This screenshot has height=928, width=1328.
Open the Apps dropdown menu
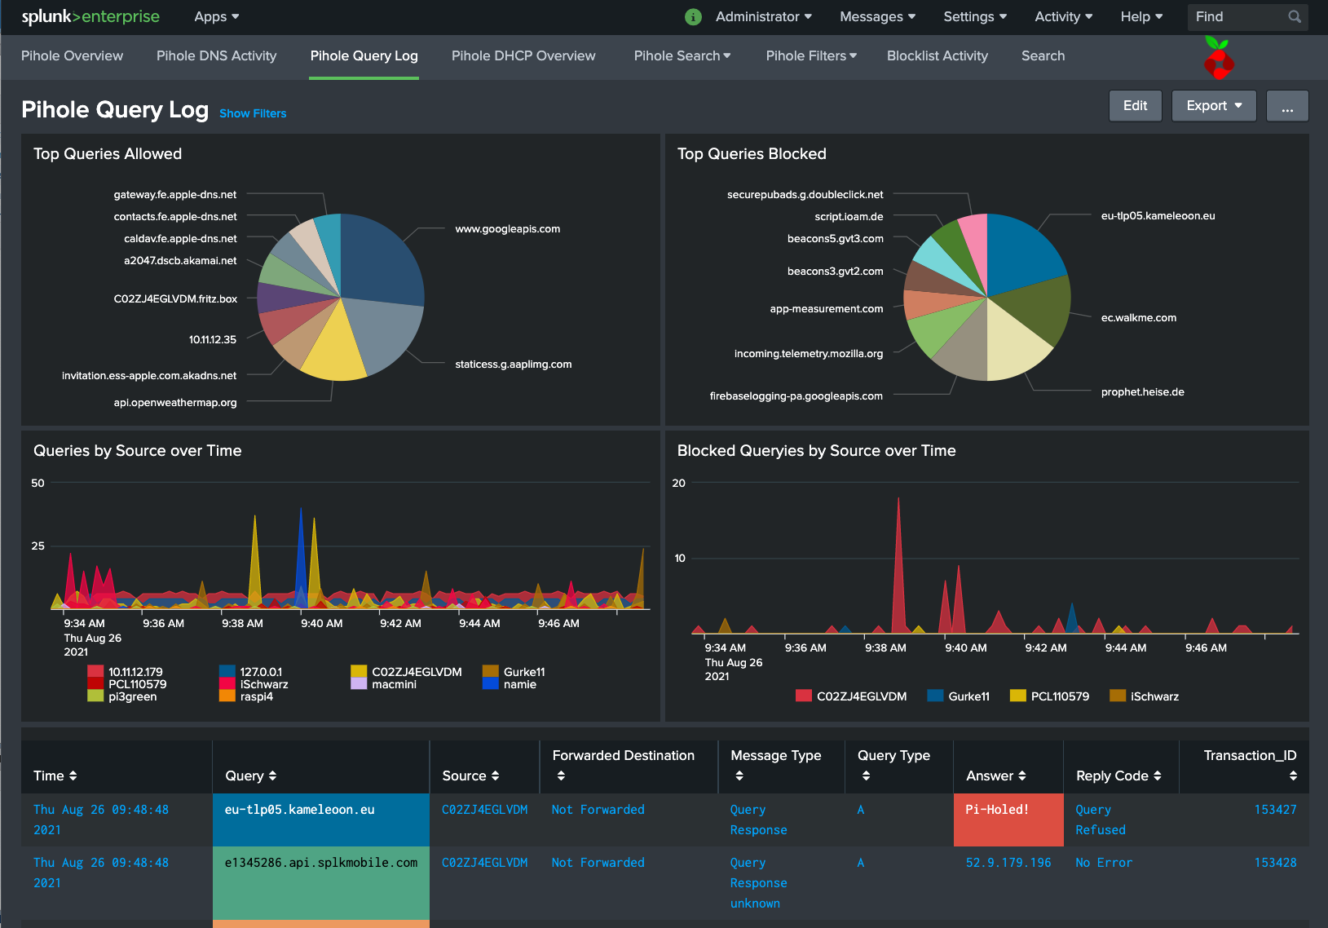click(217, 16)
